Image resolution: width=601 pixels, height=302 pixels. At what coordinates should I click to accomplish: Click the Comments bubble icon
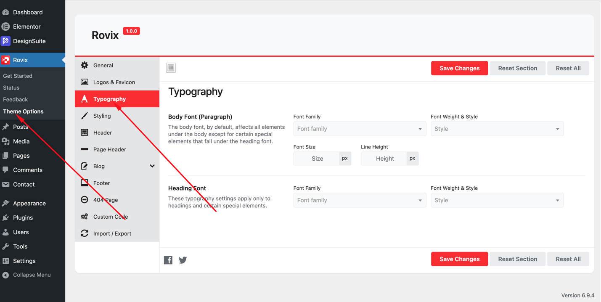point(6,170)
